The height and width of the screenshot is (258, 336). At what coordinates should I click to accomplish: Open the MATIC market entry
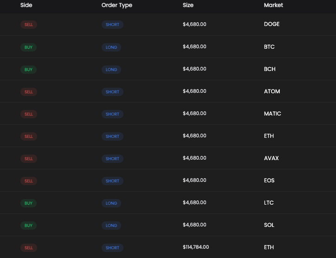(272, 114)
